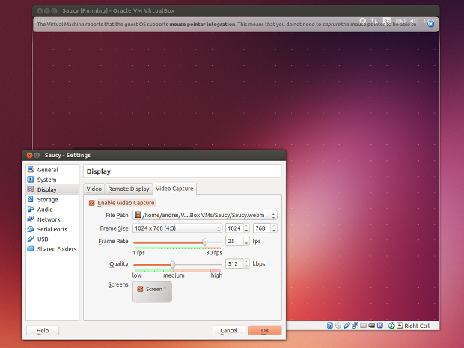Image resolution: width=464 pixels, height=348 pixels.
Task: Click the 'Right Ctrl' host key text
Action: 417,326
